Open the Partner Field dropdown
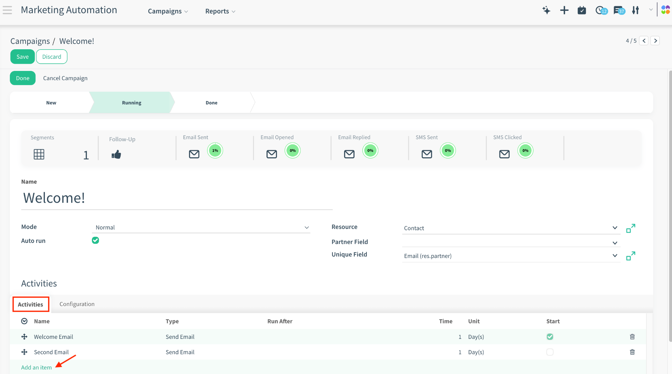Image resolution: width=672 pixels, height=374 pixels. coord(614,243)
